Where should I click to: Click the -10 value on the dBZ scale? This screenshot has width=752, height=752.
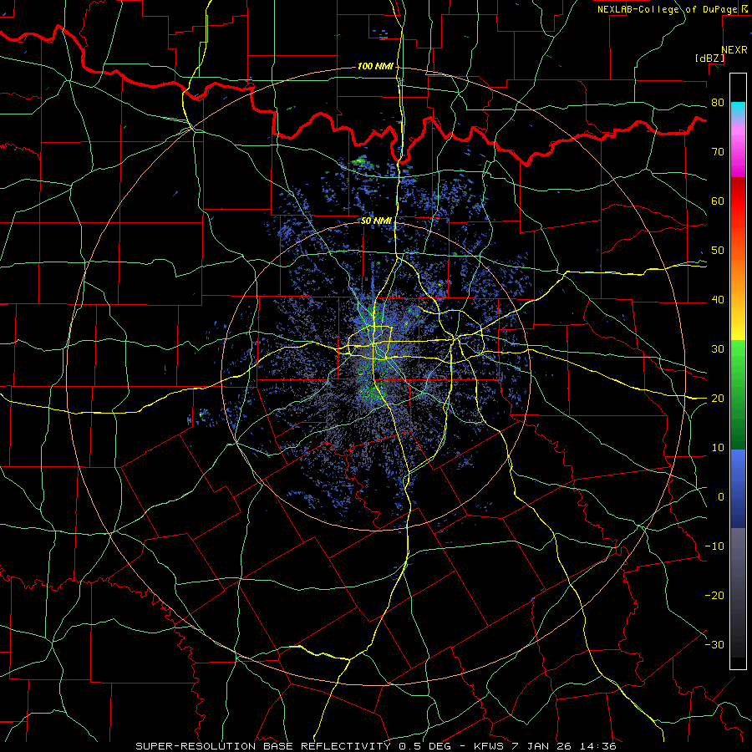click(714, 546)
